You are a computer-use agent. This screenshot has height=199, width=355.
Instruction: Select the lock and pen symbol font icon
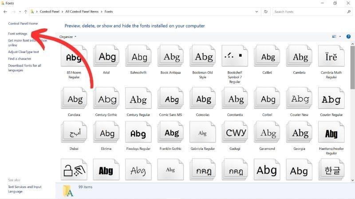coord(74,169)
